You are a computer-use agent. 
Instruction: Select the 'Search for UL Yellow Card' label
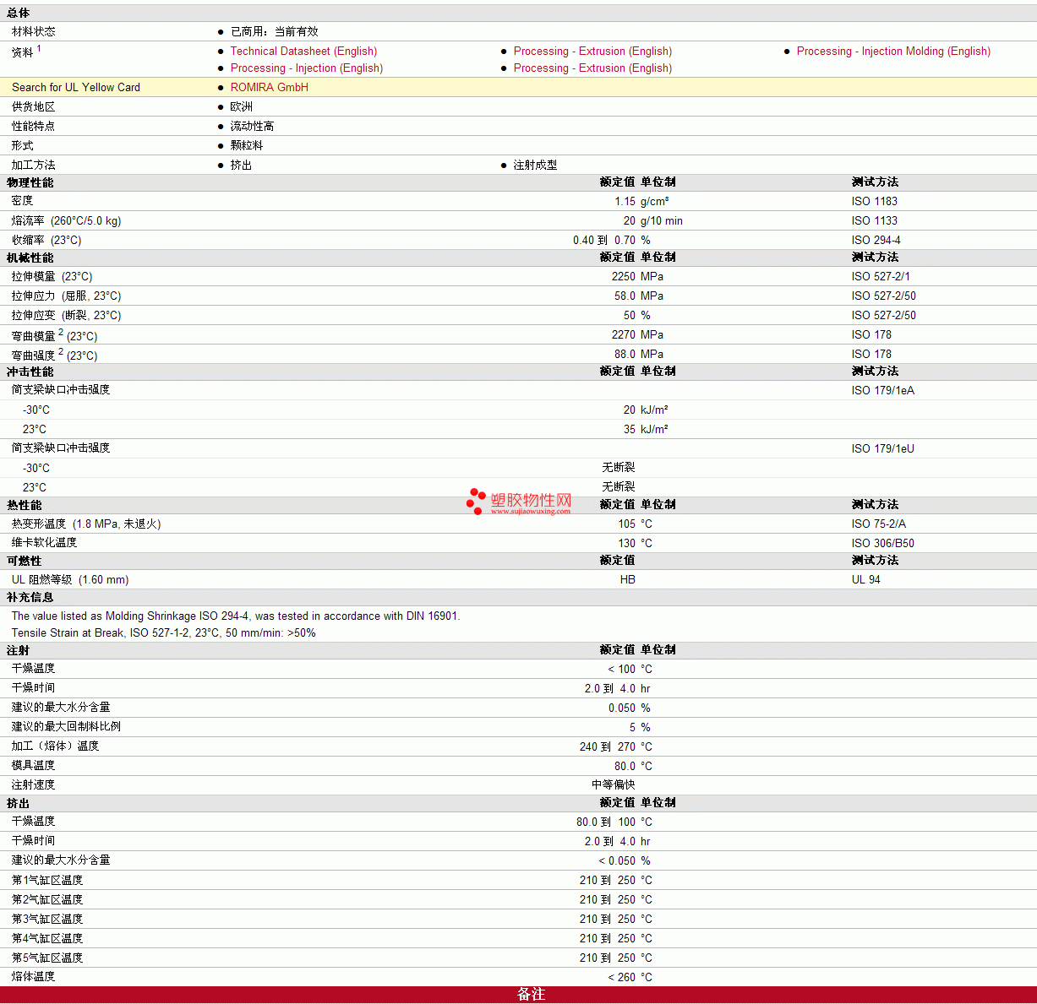[76, 88]
